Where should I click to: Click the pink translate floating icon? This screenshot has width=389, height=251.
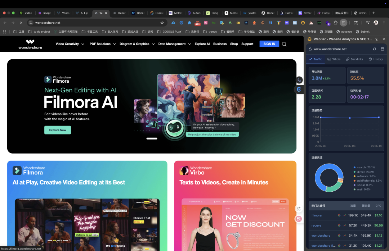[299, 219]
